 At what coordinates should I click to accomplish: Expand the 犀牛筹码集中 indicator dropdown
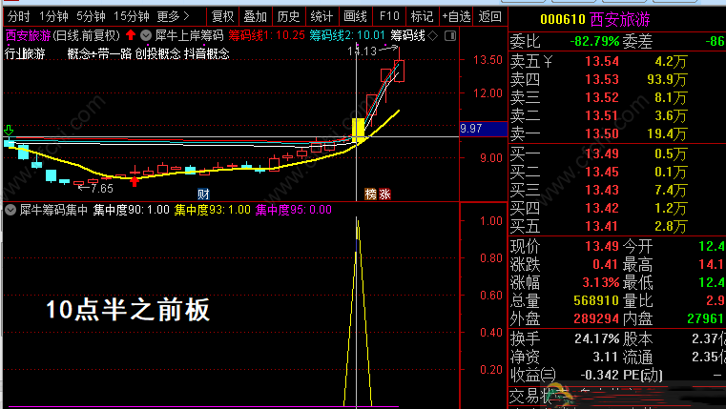(x=10, y=210)
